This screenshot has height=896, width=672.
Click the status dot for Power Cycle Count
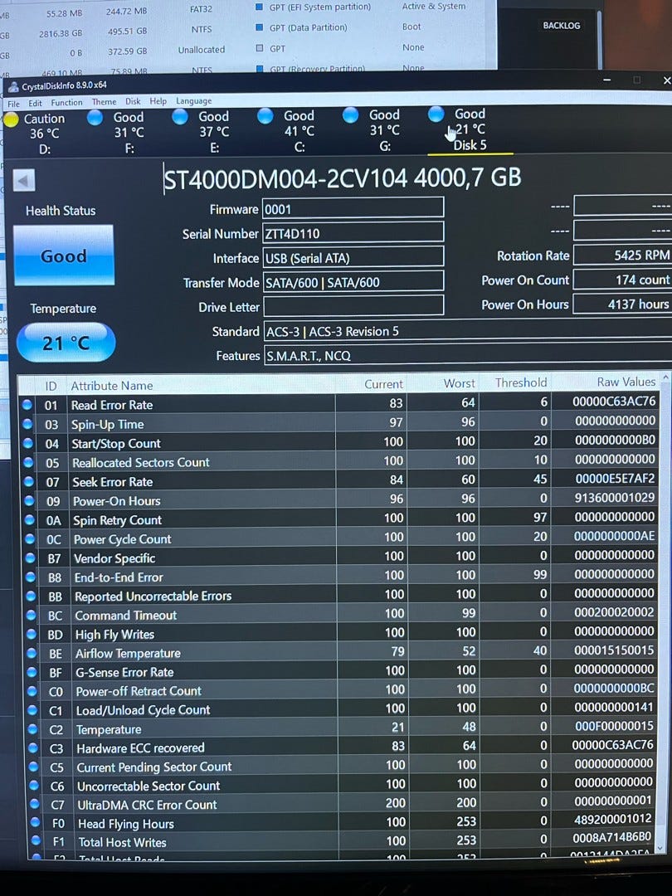pyautogui.click(x=30, y=539)
